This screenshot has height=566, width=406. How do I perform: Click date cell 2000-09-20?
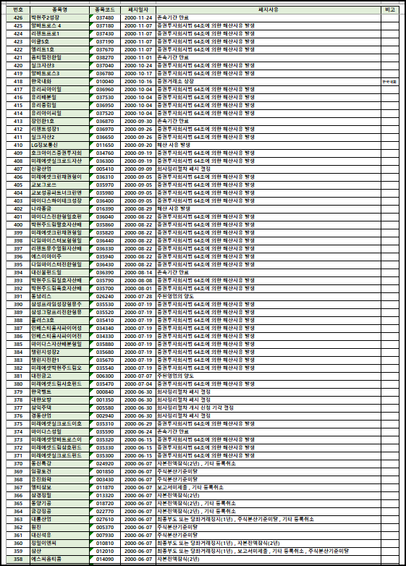pos(138,145)
